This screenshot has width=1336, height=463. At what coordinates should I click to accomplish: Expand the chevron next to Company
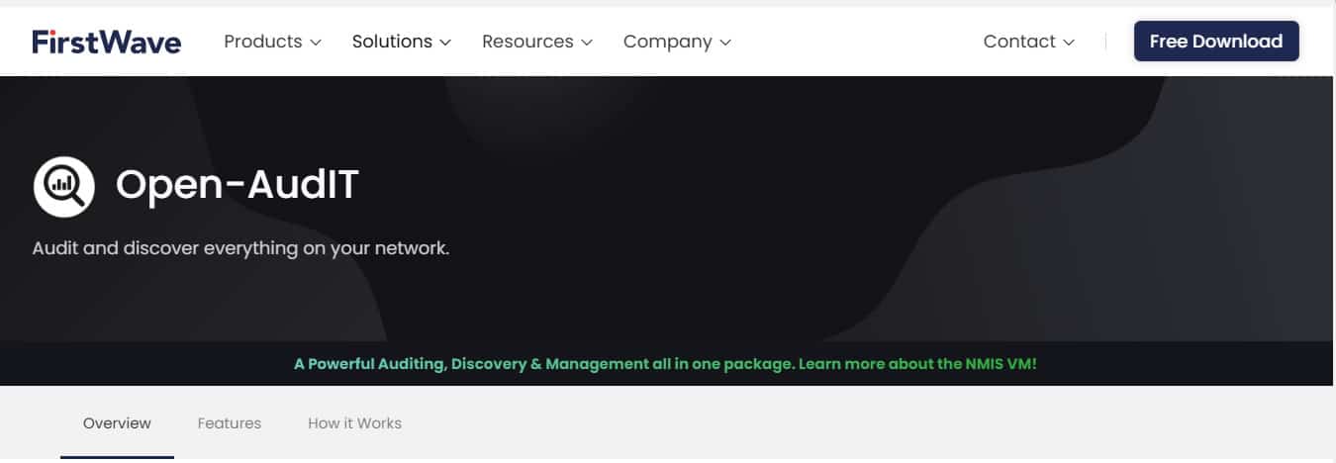(725, 43)
